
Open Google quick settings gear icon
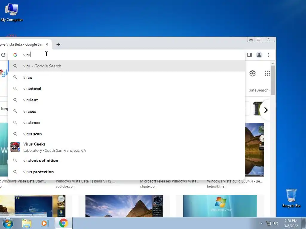click(x=252, y=73)
